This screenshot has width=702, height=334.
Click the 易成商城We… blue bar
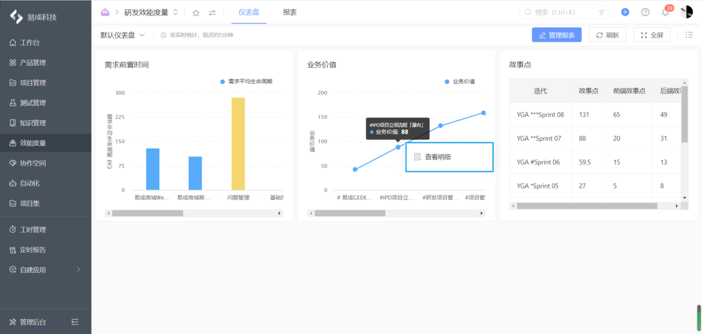point(153,169)
